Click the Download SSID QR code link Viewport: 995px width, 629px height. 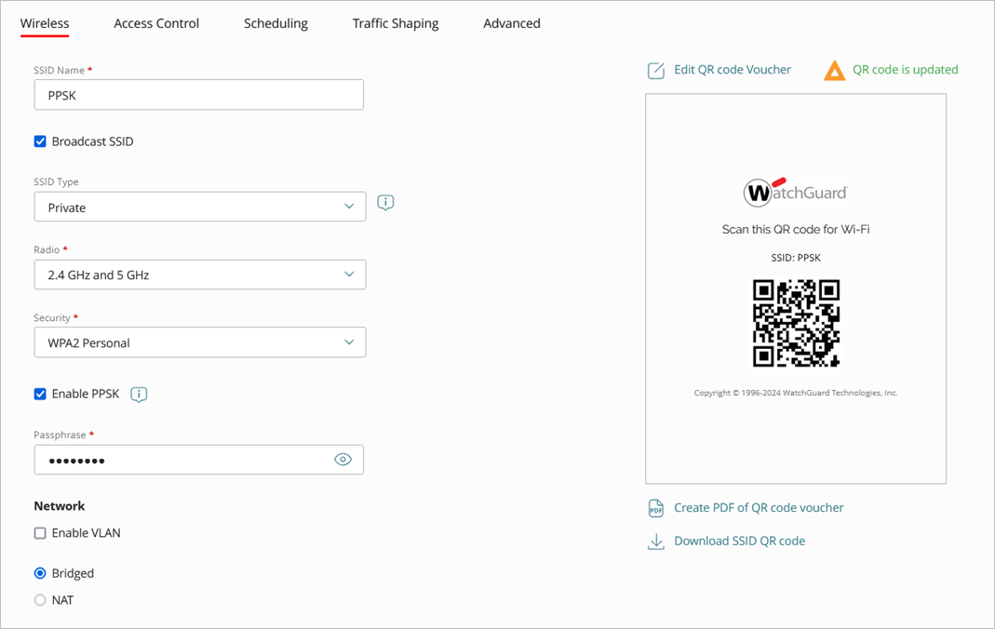click(739, 541)
